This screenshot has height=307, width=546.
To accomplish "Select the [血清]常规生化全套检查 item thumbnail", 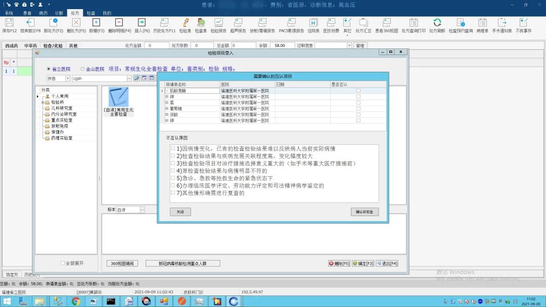I will (x=119, y=99).
